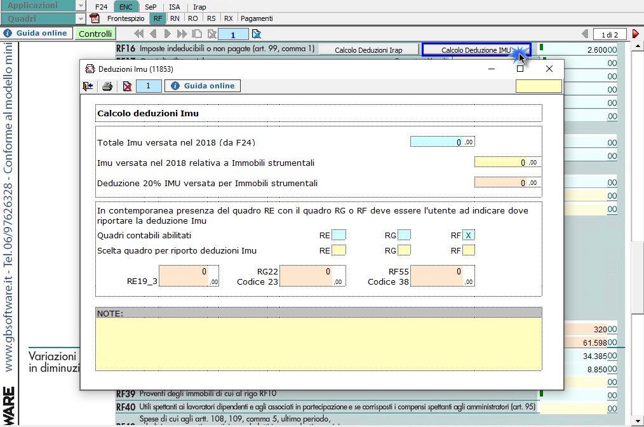Image resolution: width=644 pixels, height=427 pixels.
Task: Expand the Applicazioni dropdown
Action: (81, 6)
